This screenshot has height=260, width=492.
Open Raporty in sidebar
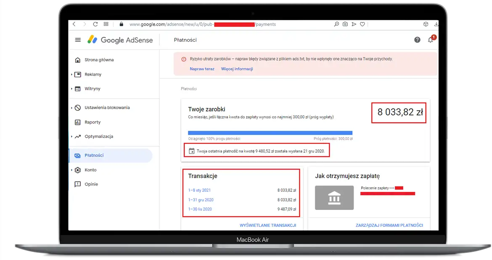[93, 122]
